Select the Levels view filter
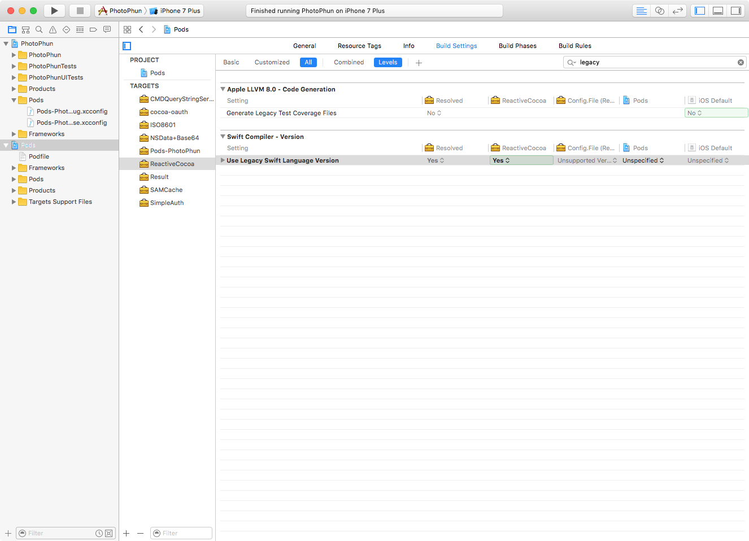 (x=387, y=62)
